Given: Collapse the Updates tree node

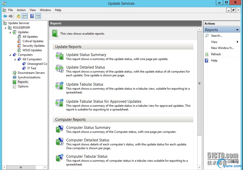Looking at the screenshot, I should click(10, 32).
